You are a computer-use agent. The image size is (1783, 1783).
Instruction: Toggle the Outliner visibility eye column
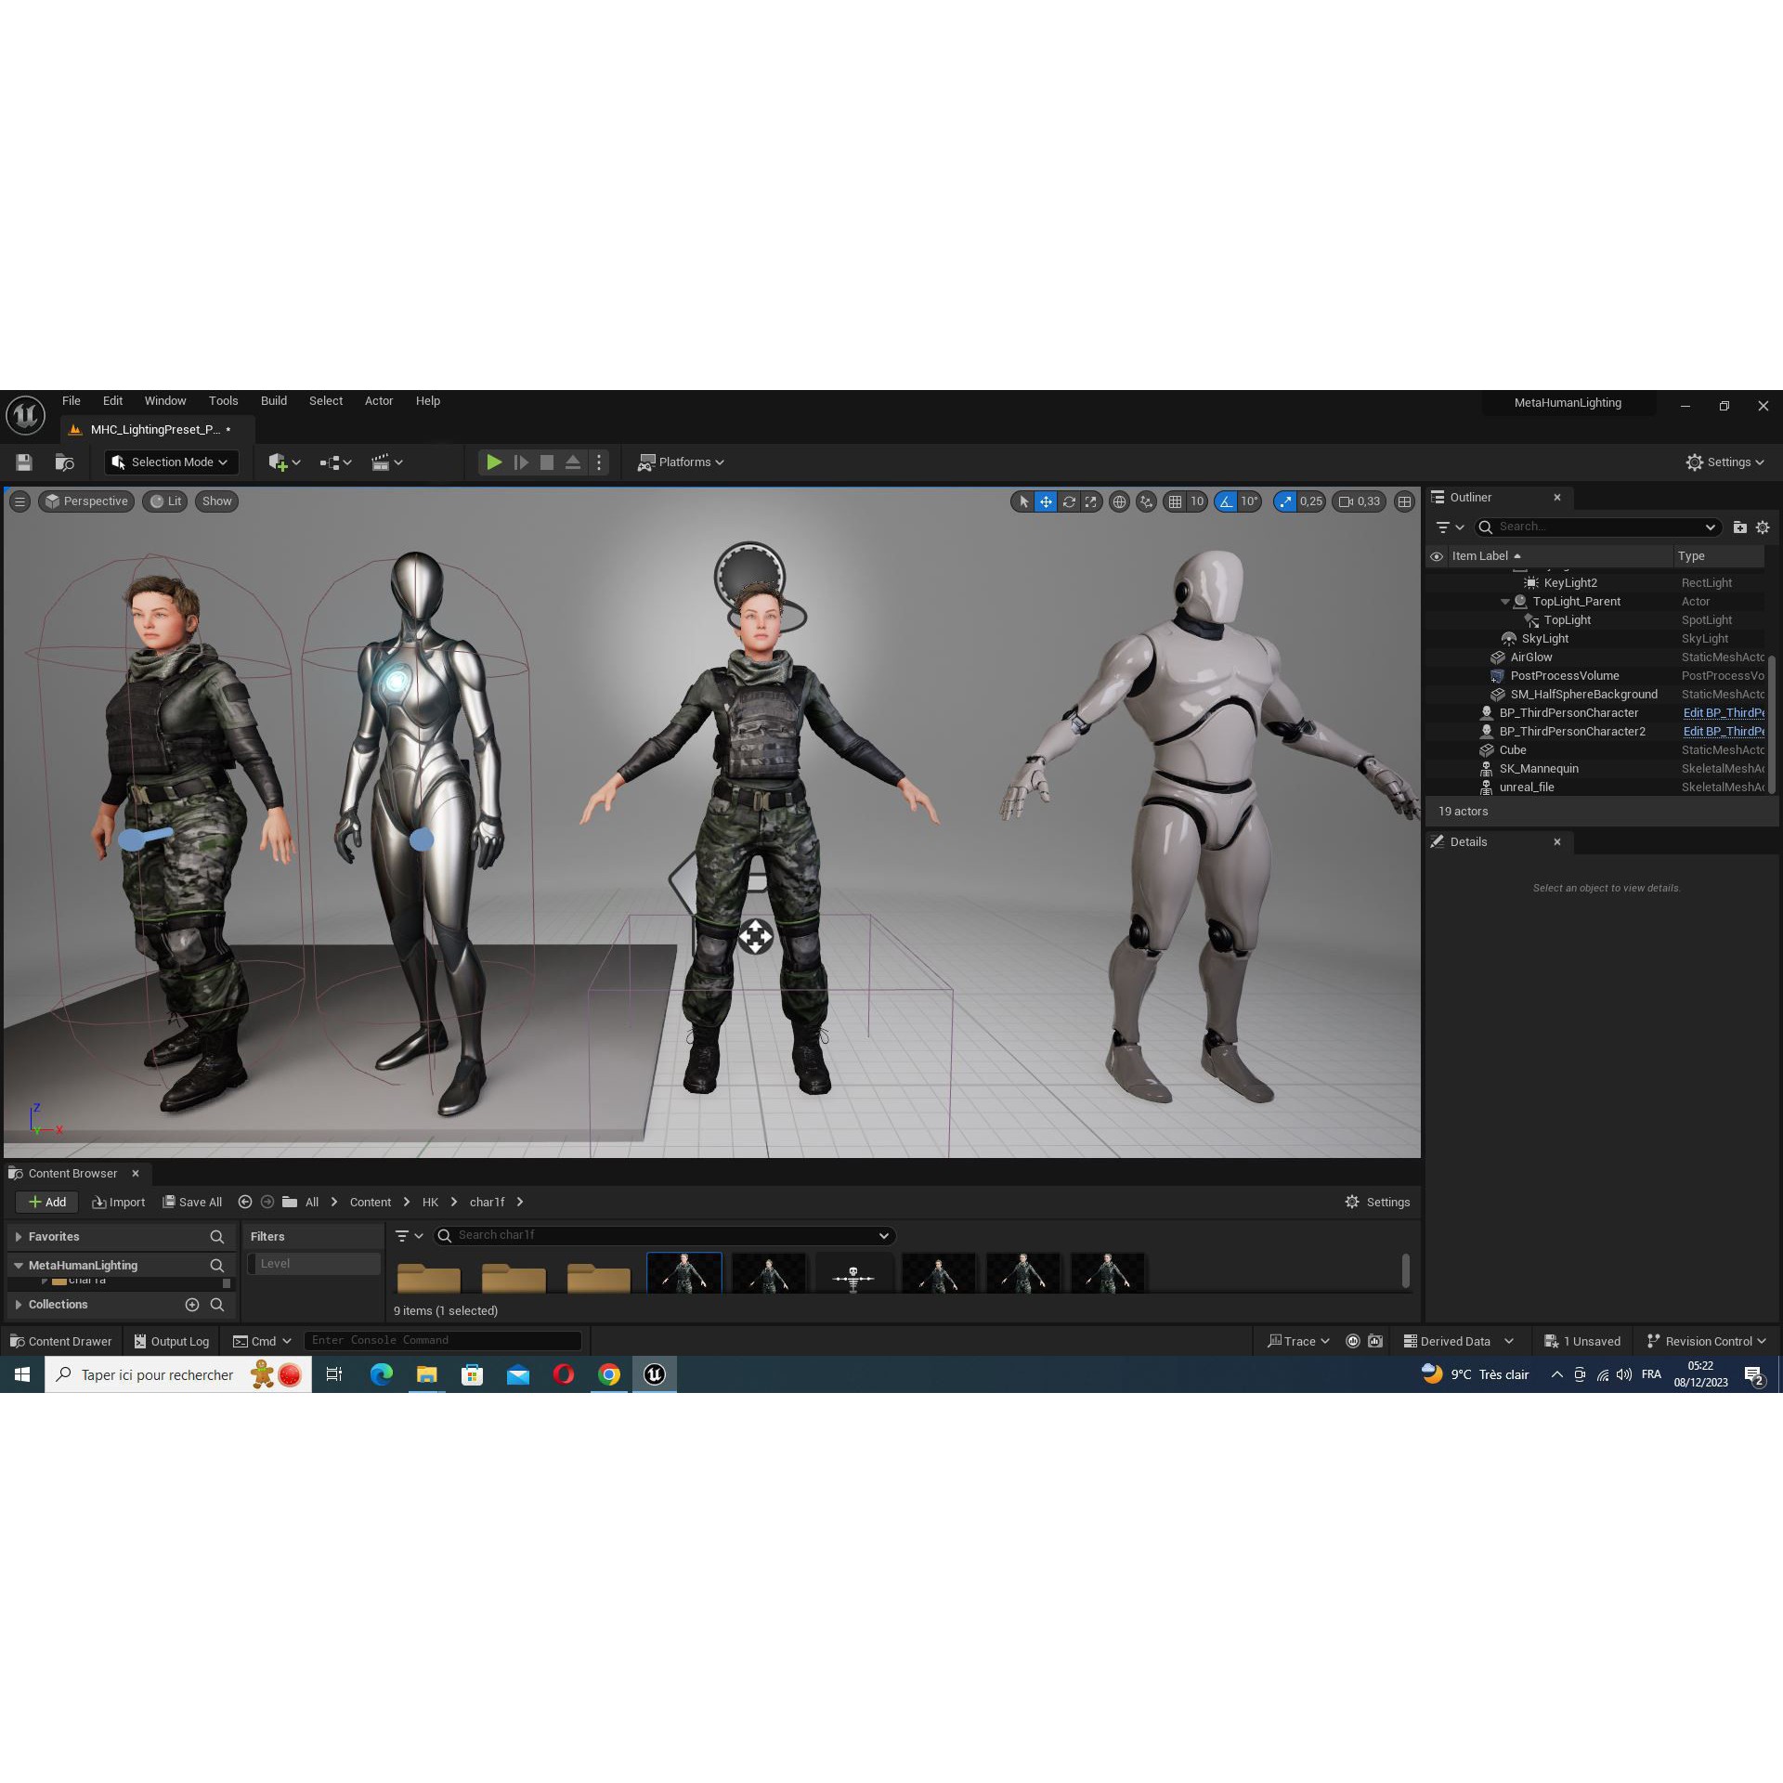1437,556
